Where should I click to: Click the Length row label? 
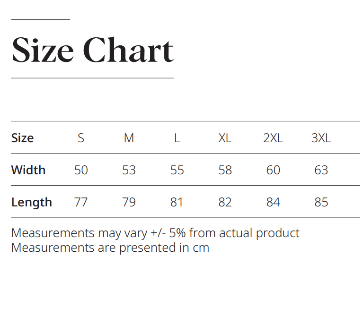(x=31, y=202)
